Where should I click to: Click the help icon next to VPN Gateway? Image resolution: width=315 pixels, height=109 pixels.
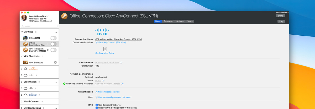point(121,63)
